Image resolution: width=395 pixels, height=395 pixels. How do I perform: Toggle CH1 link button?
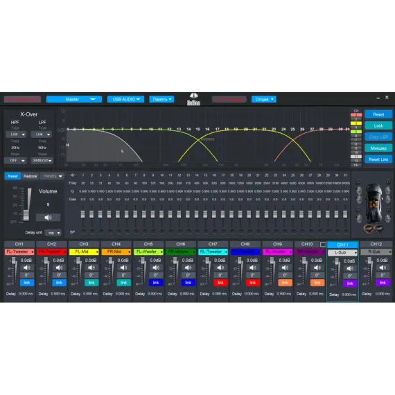pyautogui.click(x=27, y=283)
